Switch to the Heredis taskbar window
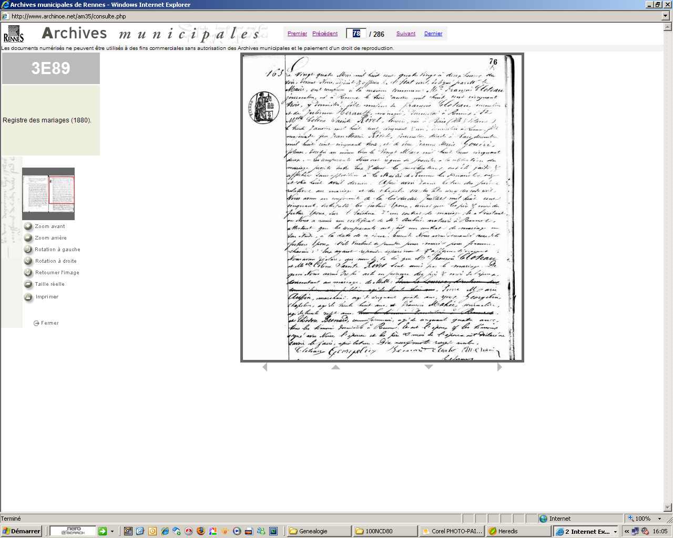This screenshot has width=673, height=538. click(x=517, y=531)
